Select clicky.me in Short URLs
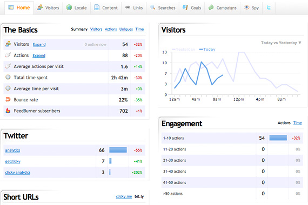 124,196
